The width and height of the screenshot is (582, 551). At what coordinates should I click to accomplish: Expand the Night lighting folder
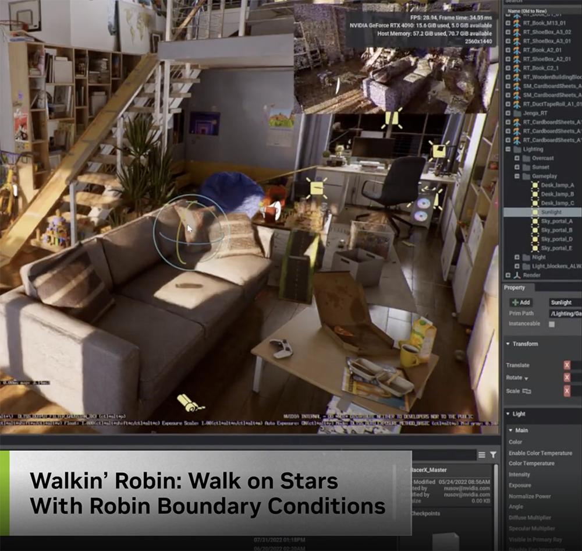tap(517, 257)
